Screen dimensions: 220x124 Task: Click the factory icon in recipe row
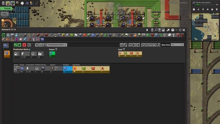pos(43,68)
